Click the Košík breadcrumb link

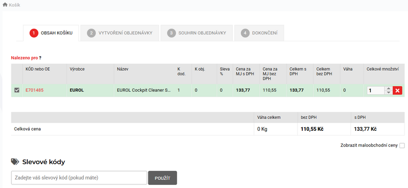tap(15, 5)
